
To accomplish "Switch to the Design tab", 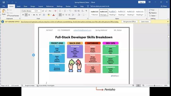I will pos(33,6).
